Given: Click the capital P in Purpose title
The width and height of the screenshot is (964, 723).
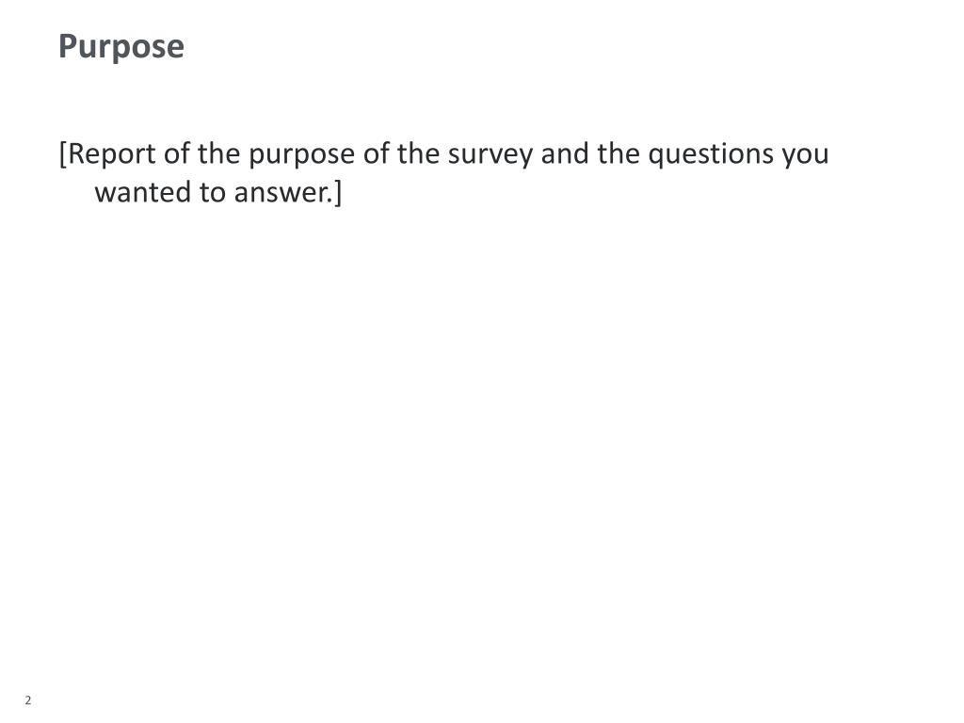Looking at the screenshot, I should [x=68, y=46].
